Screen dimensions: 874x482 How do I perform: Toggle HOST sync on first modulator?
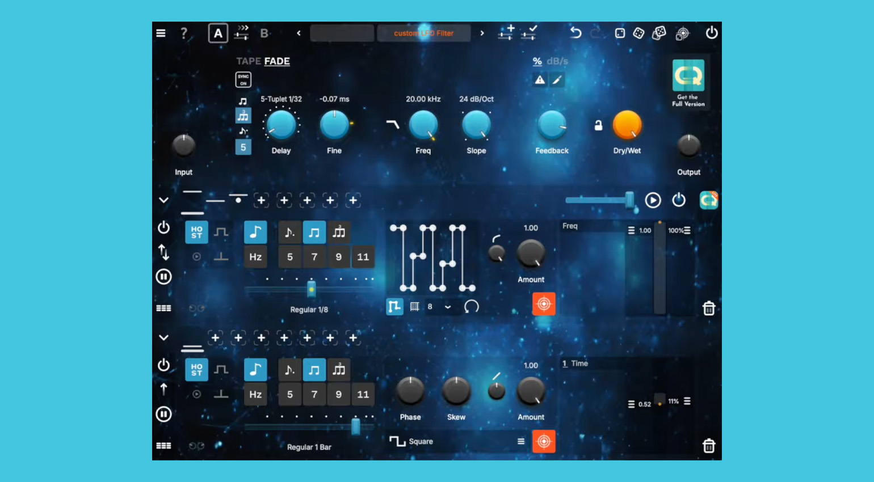tap(196, 232)
